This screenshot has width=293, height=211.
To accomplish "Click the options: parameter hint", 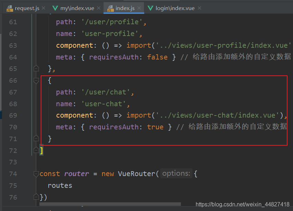I will point(176,174).
